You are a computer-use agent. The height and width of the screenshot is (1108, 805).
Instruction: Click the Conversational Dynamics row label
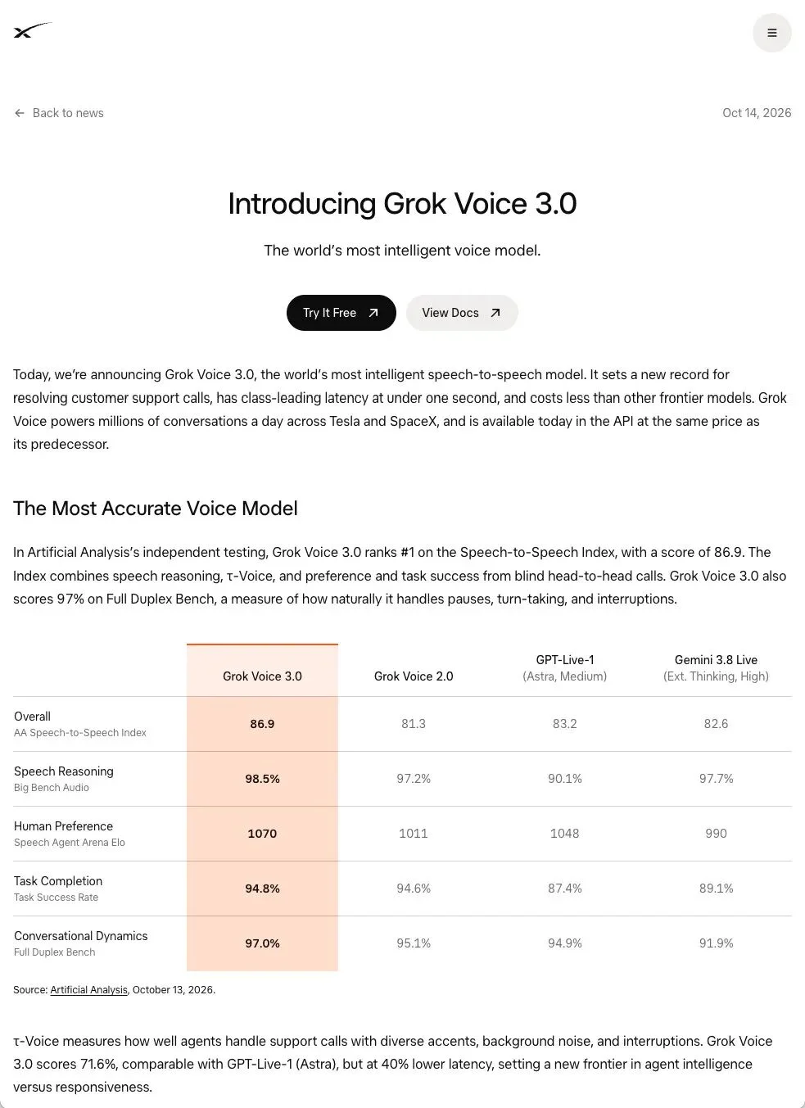[x=81, y=943]
